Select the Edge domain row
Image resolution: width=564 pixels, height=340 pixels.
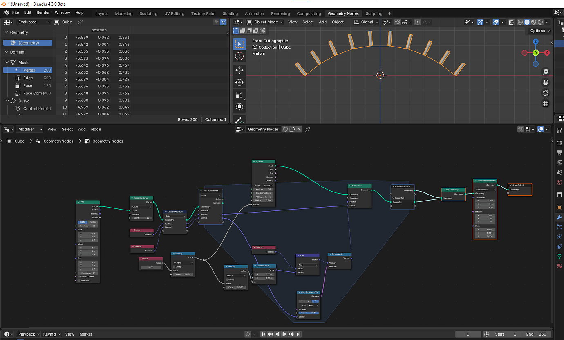tap(28, 78)
